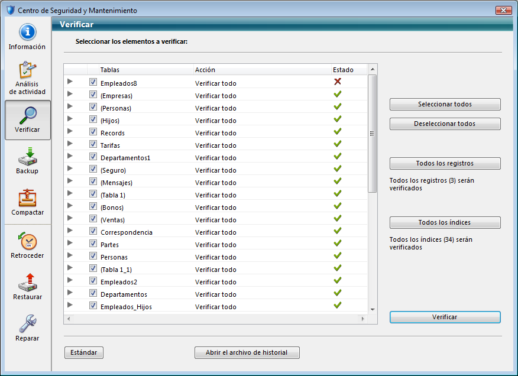
Task: Expand the Departamentos row arrow
Action: click(70, 293)
